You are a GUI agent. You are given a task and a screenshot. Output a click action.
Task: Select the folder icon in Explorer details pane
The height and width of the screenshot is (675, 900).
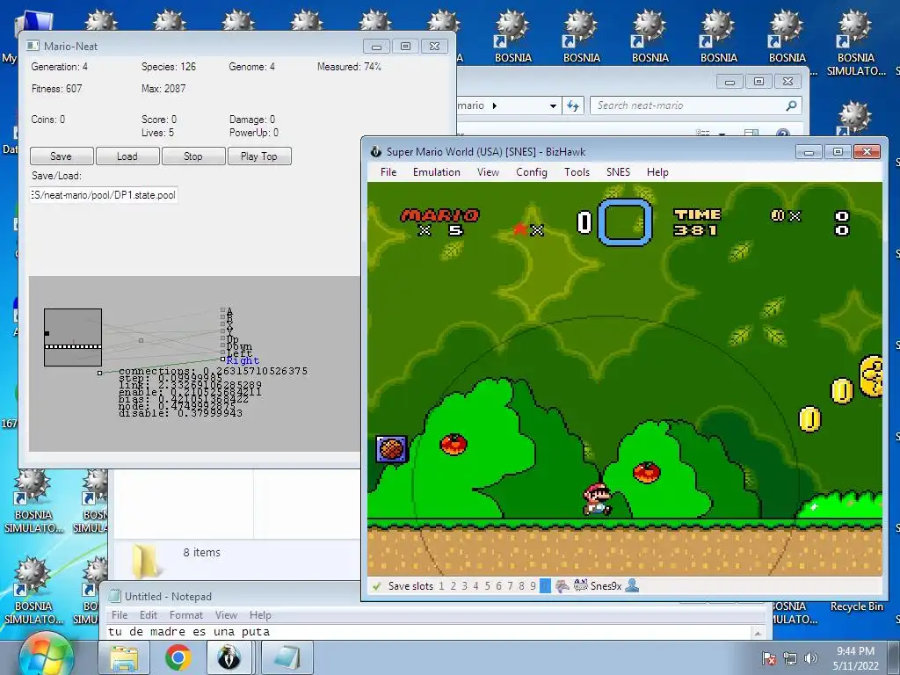point(145,560)
